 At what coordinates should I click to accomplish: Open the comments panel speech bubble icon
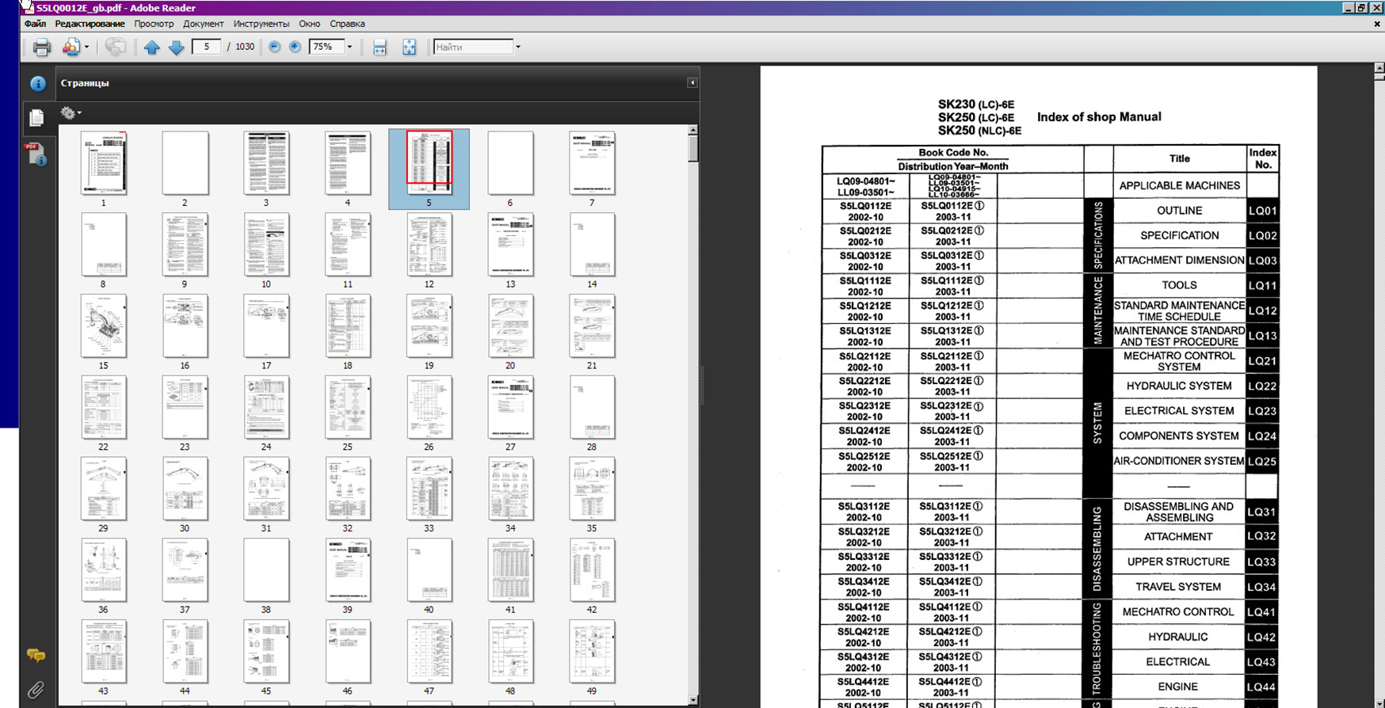click(x=36, y=655)
